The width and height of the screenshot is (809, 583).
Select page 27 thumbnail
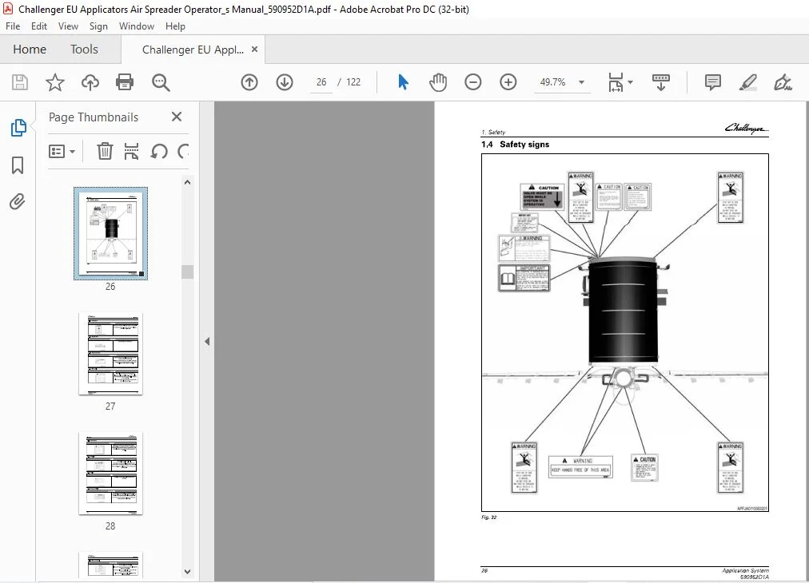(x=110, y=354)
